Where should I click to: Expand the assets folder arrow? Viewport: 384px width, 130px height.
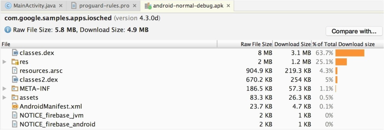point(4,98)
